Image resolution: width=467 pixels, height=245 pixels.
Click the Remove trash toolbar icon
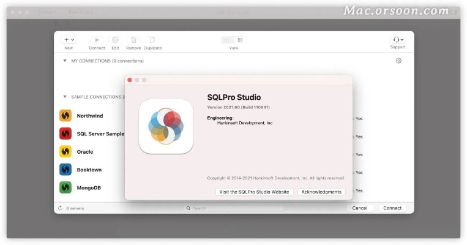click(x=133, y=40)
